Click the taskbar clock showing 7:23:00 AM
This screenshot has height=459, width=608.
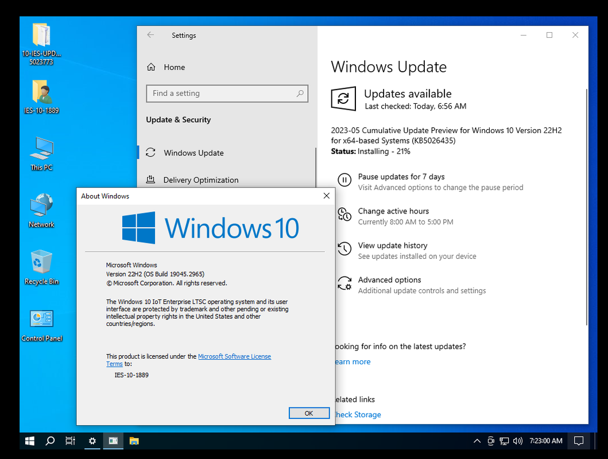(x=546, y=441)
